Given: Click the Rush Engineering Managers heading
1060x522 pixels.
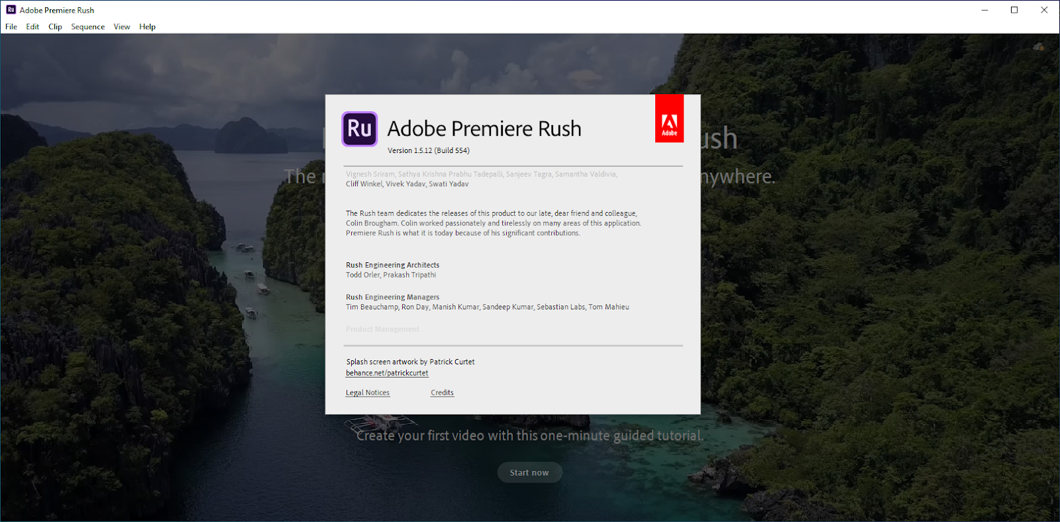Looking at the screenshot, I should tap(392, 297).
